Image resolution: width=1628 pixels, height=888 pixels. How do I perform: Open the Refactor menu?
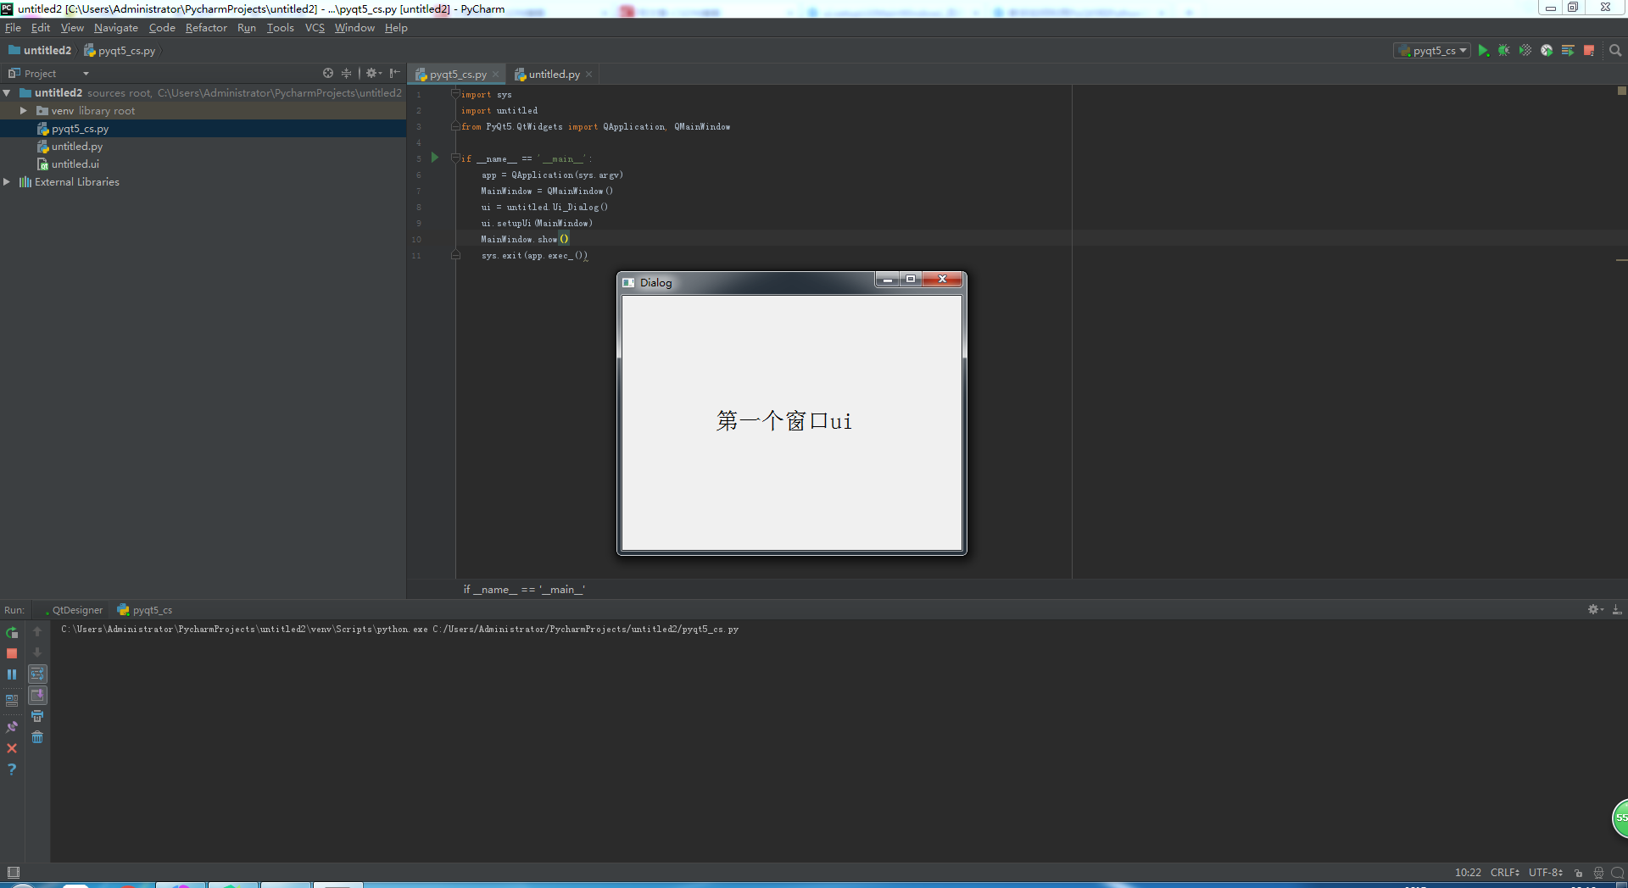(206, 28)
